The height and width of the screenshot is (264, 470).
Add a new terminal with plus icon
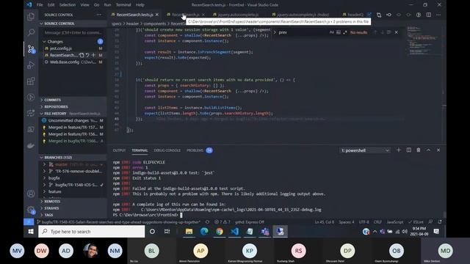click(x=399, y=150)
